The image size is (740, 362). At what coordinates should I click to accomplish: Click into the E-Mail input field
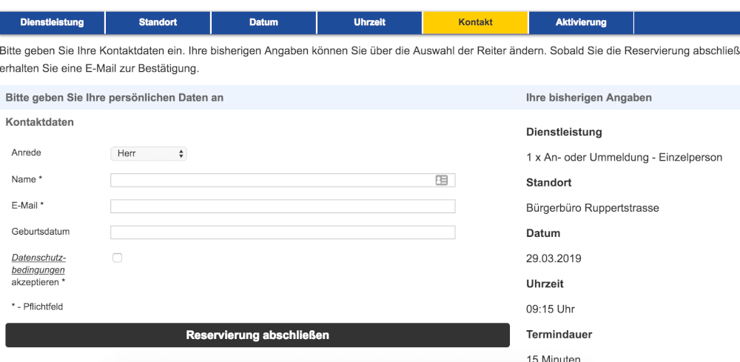click(283, 206)
